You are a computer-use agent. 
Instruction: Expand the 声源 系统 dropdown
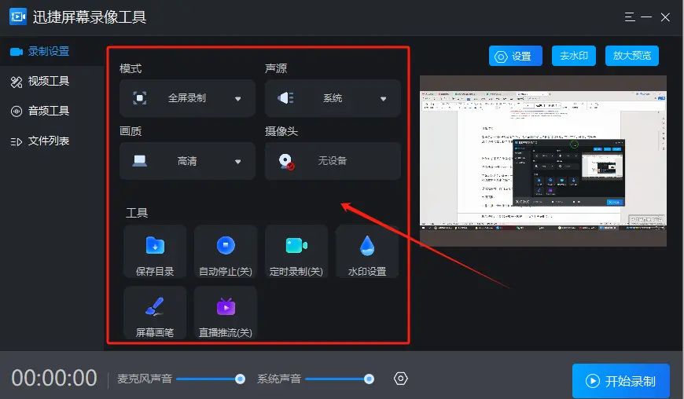[x=333, y=98]
